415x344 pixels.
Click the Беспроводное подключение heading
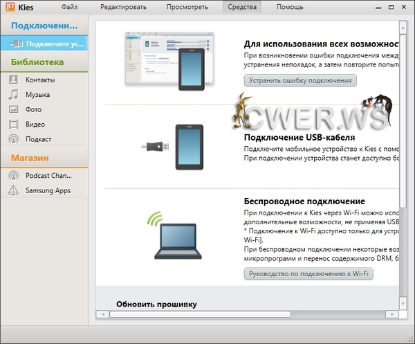[304, 201]
